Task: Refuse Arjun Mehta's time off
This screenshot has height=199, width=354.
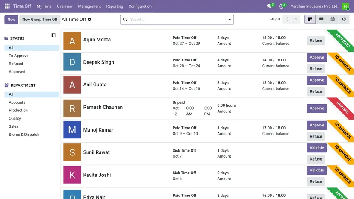Action: coord(316,41)
